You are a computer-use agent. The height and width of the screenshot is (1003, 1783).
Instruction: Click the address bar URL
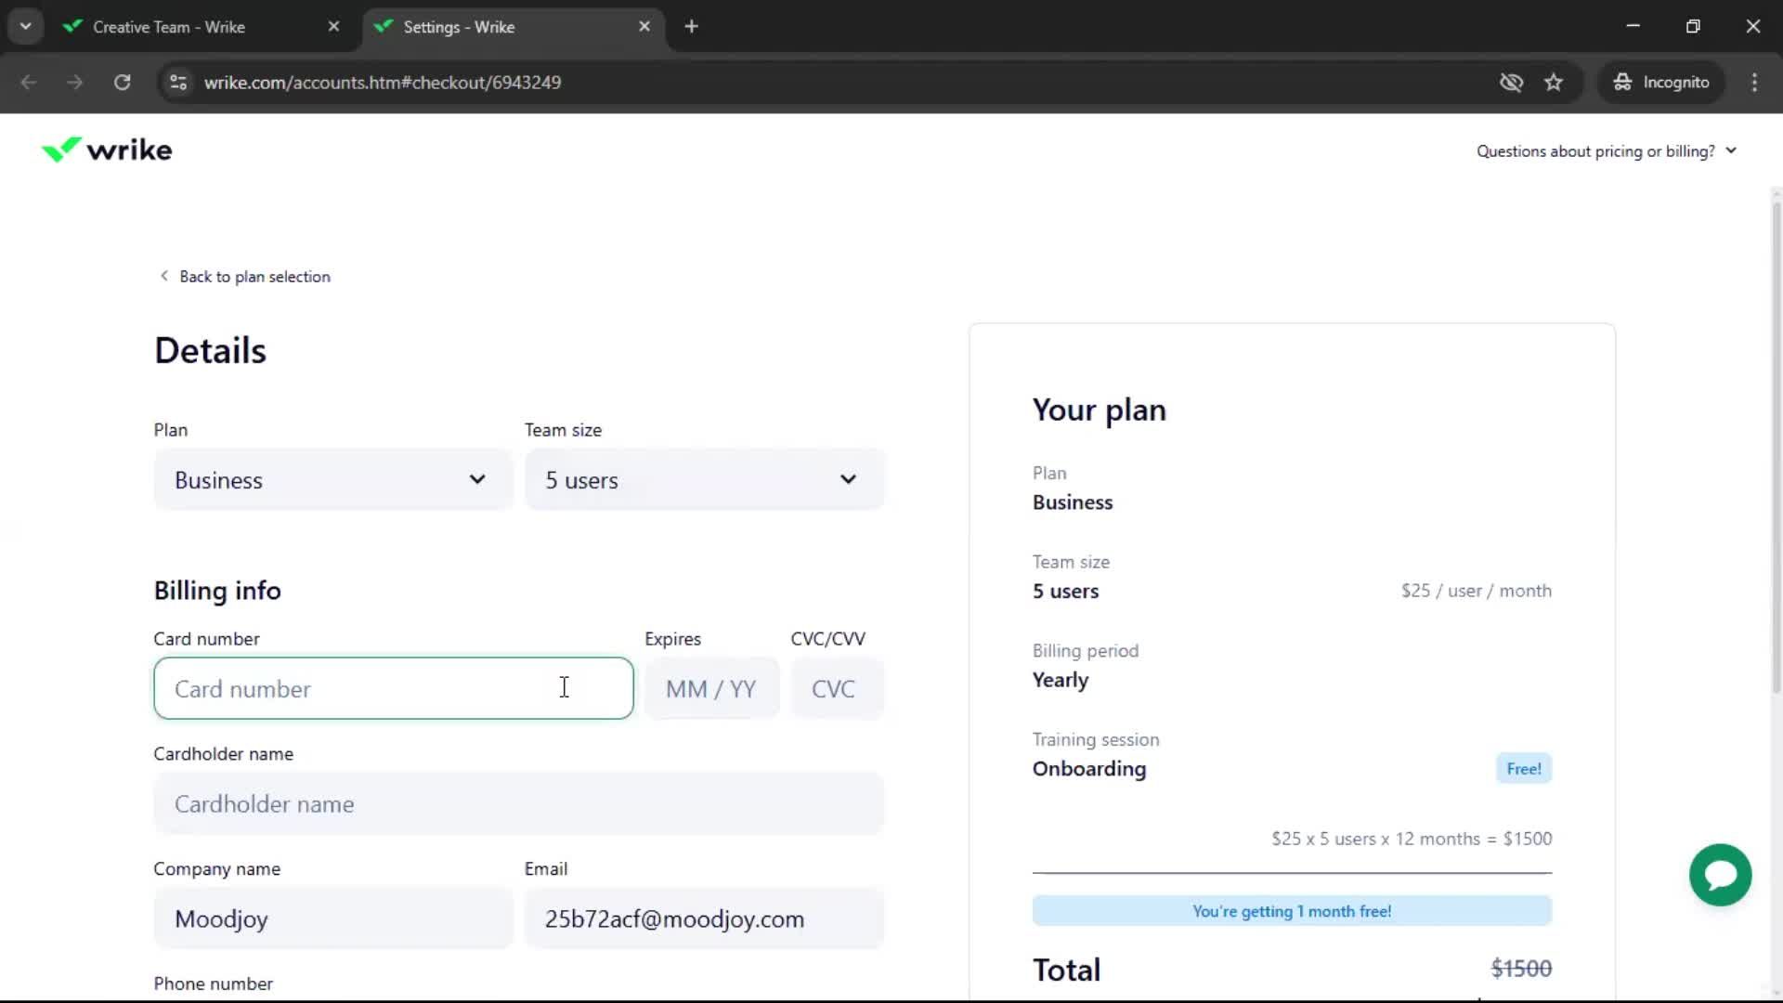pyautogui.click(x=383, y=82)
